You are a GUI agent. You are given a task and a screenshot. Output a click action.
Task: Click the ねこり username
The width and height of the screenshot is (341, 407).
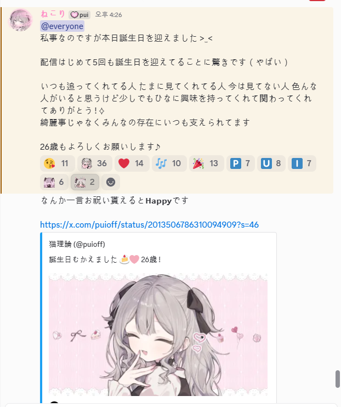53,14
